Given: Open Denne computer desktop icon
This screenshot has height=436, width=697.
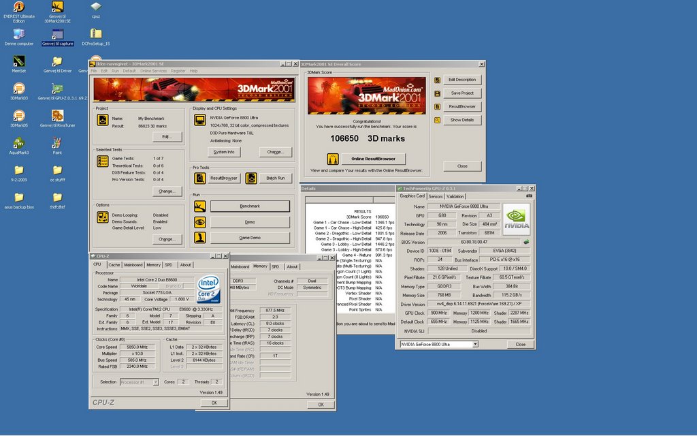Looking at the screenshot, I should coord(18,34).
